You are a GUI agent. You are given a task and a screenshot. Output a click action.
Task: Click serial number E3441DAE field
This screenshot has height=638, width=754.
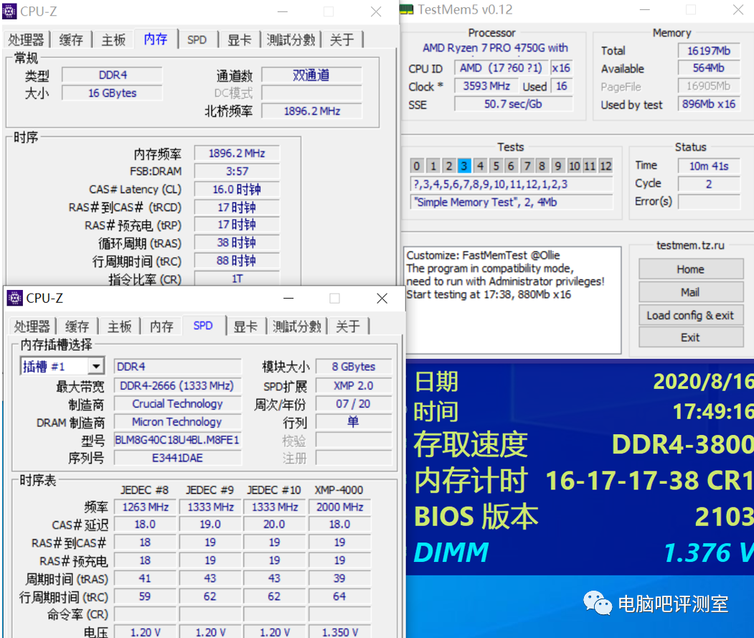click(x=177, y=458)
